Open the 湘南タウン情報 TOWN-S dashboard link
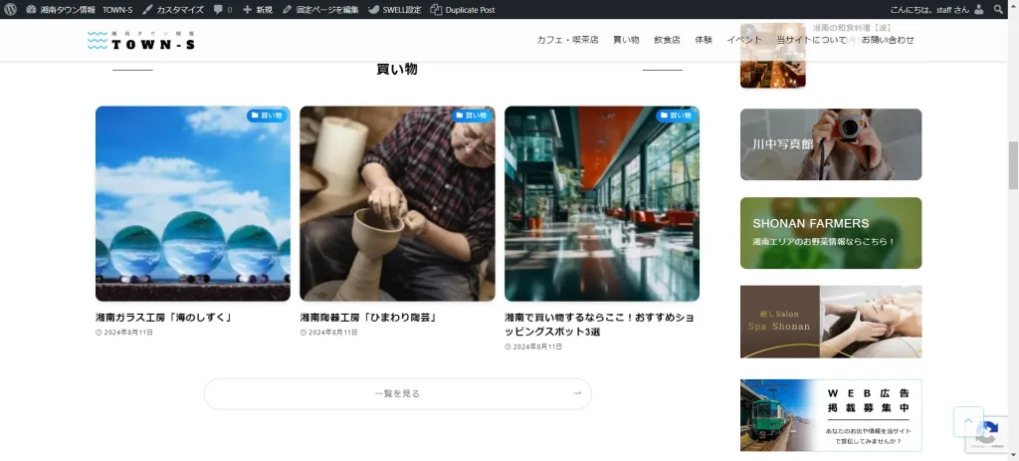This screenshot has height=461, width=1019. (80, 10)
